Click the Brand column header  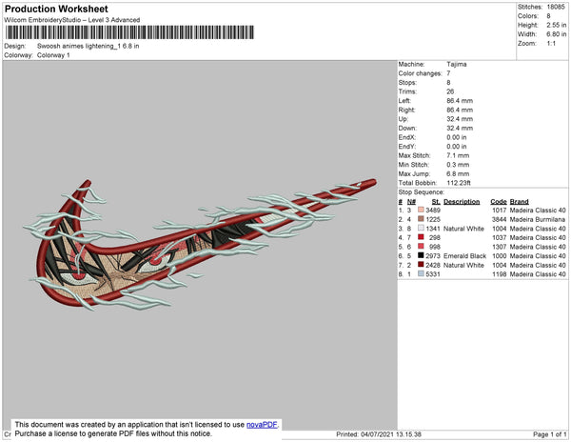[519, 202]
